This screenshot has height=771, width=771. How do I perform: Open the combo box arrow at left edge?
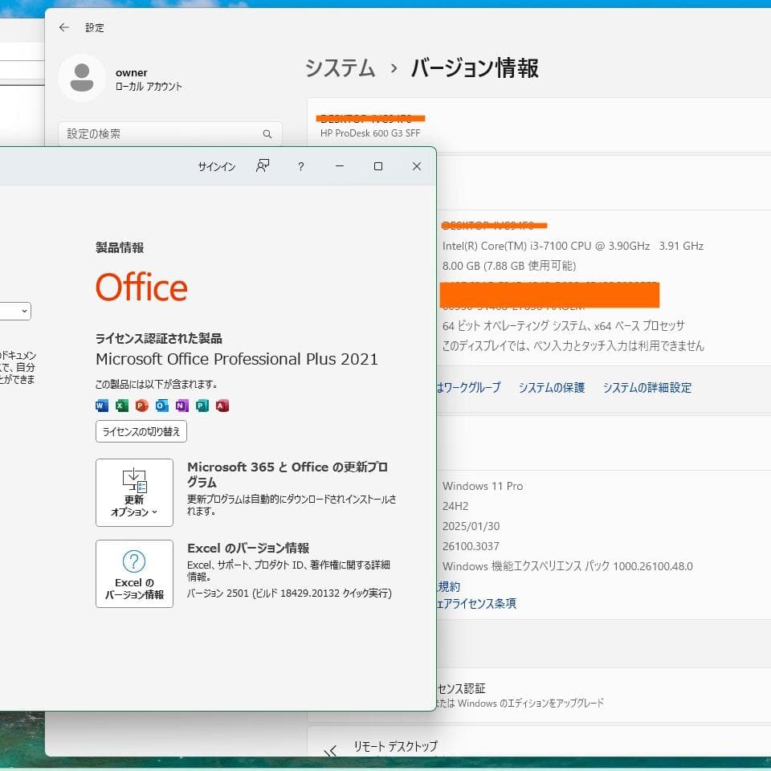point(23,311)
